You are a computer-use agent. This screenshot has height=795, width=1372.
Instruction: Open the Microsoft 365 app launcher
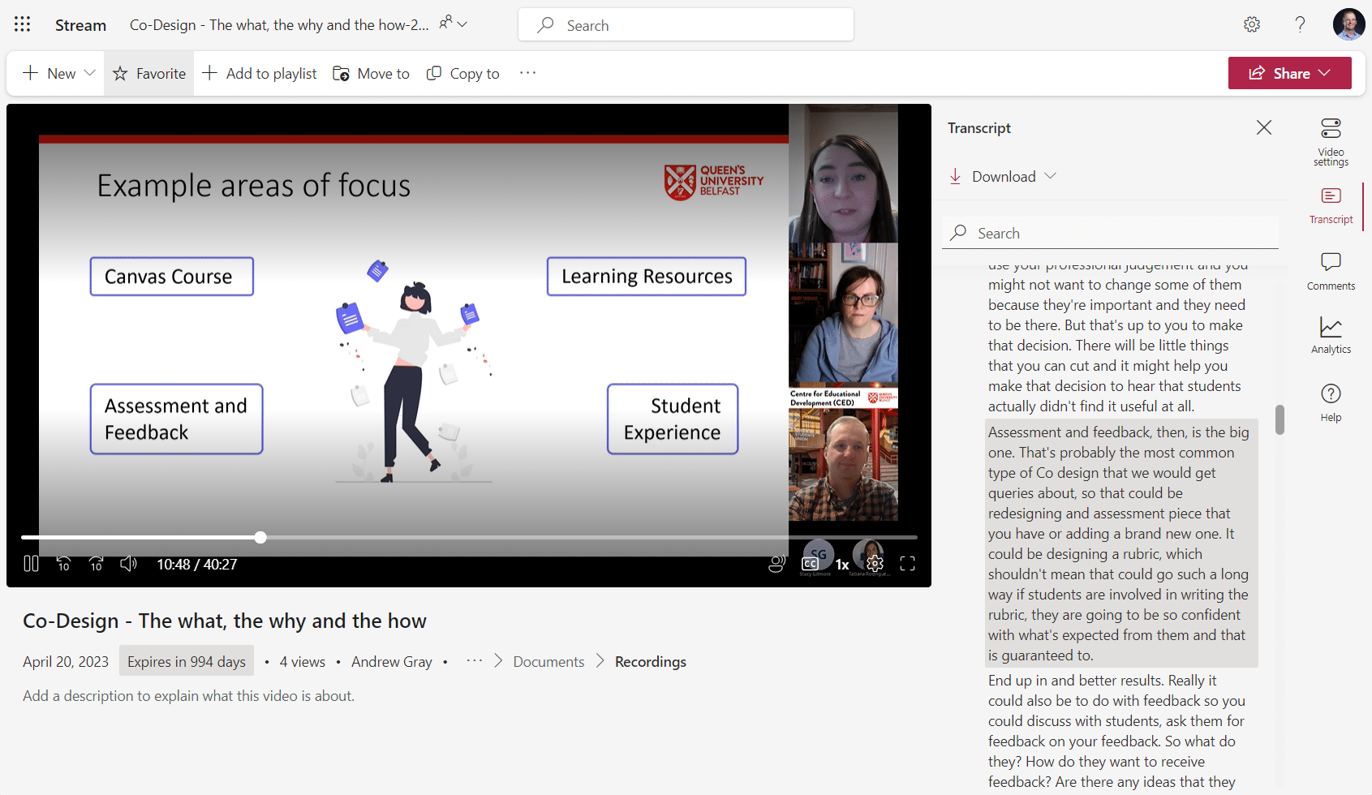click(22, 24)
